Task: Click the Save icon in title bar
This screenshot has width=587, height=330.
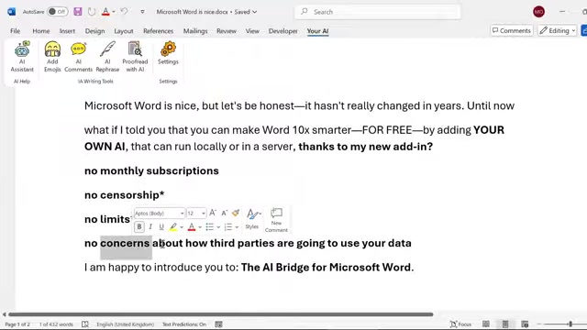Action: coord(77,12)
